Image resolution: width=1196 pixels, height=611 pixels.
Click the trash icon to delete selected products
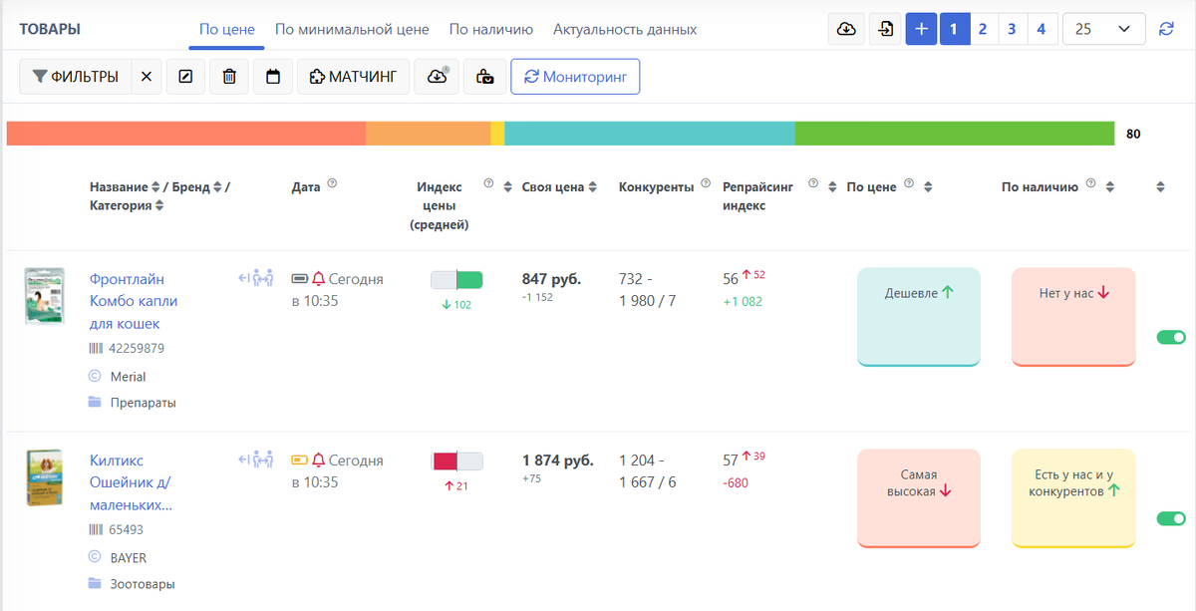pos(228,76)
